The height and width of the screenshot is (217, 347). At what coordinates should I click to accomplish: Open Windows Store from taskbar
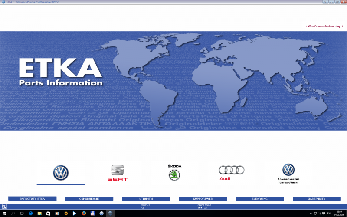tap(48, 214)
